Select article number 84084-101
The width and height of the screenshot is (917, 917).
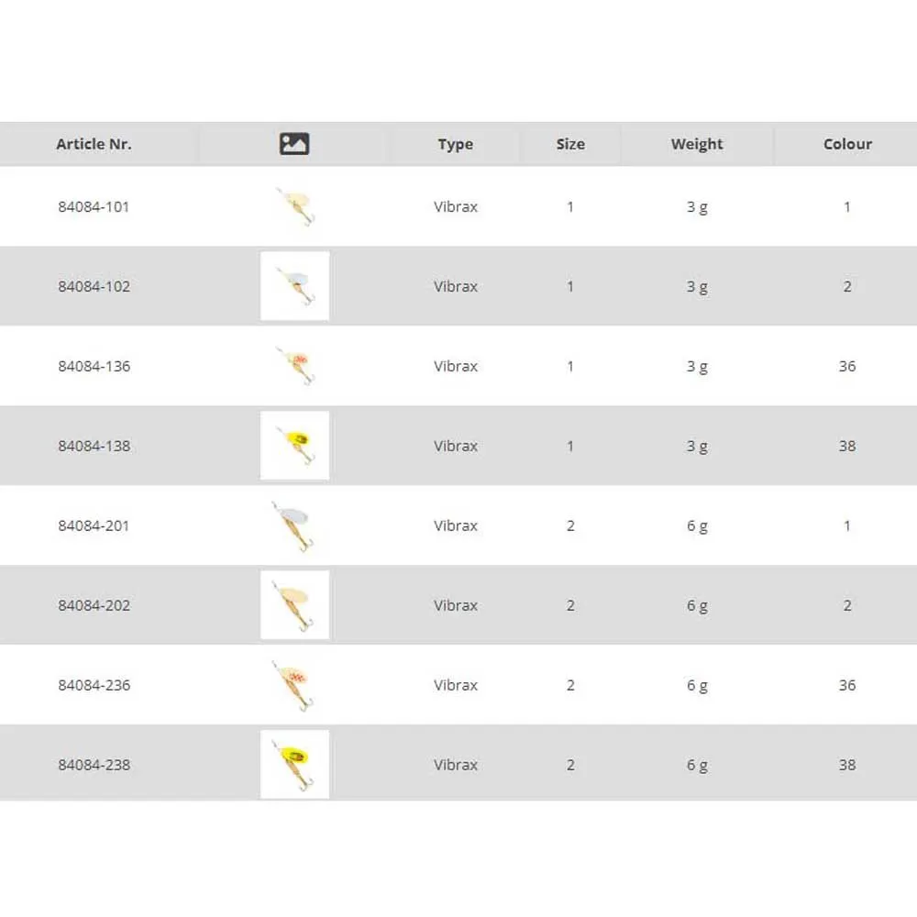pyautogui.click(x=94, y=207)
